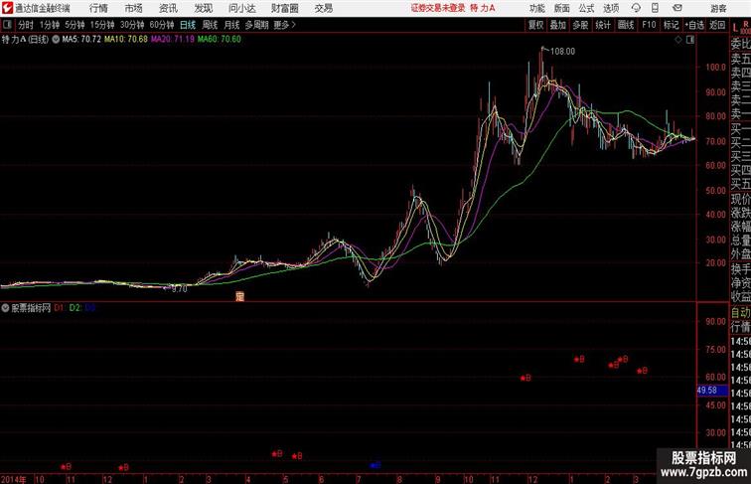Click the blue B signal near July
The height and width of the screenshot is (484, 751).
pos(375,465)
